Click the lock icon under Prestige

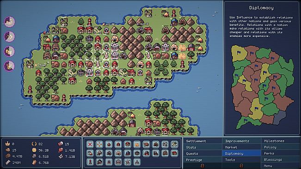pos(202,166)
